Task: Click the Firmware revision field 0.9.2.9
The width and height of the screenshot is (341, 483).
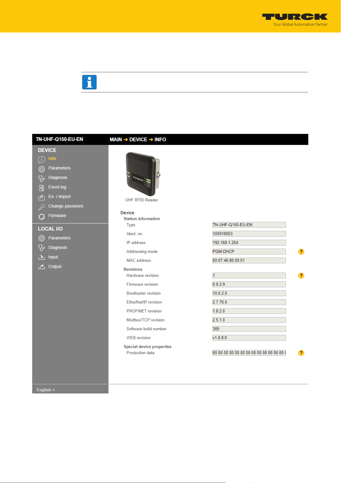Action: pos(249,284)
